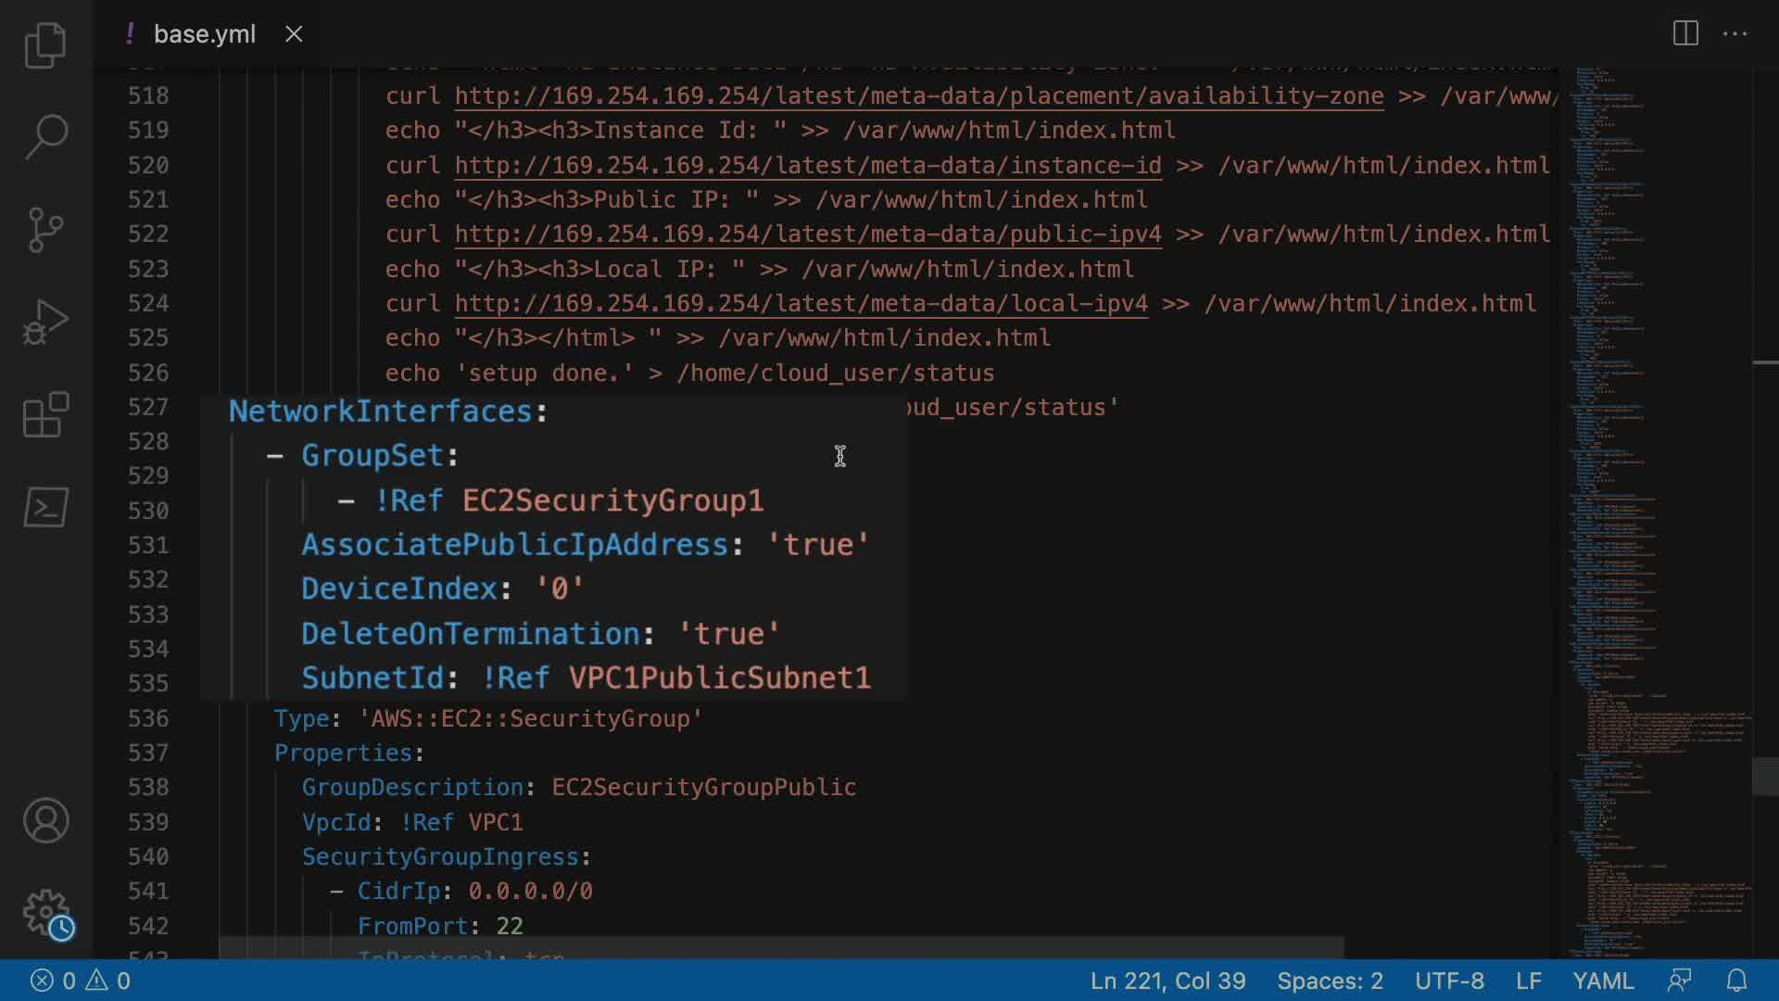The height and width of the screenshot is (1001, 1779).
Task: Open the Source Control view
Action: (45, 229)
